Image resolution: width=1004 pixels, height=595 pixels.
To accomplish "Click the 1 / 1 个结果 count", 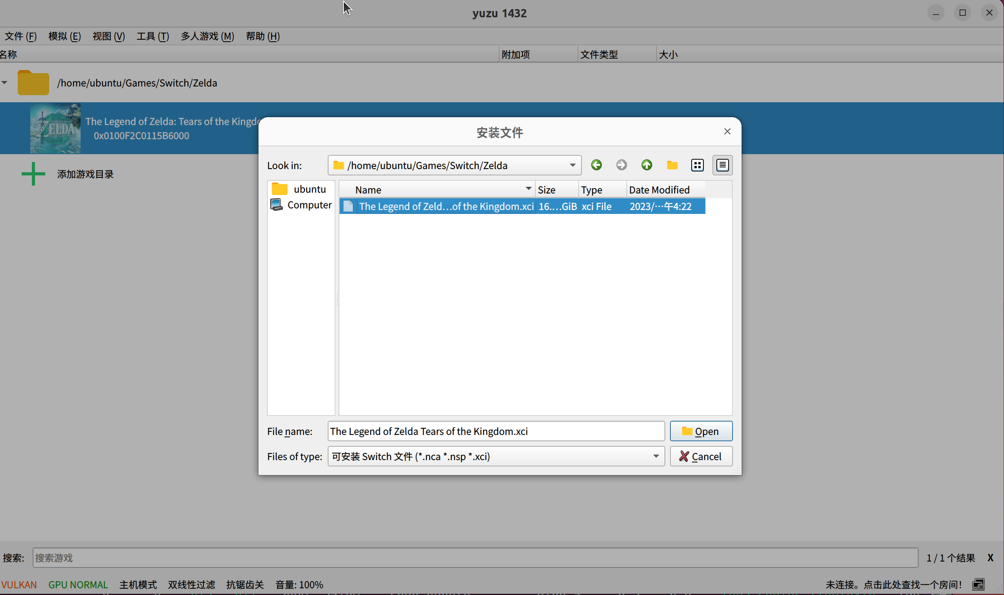I will tap(950, 558).
